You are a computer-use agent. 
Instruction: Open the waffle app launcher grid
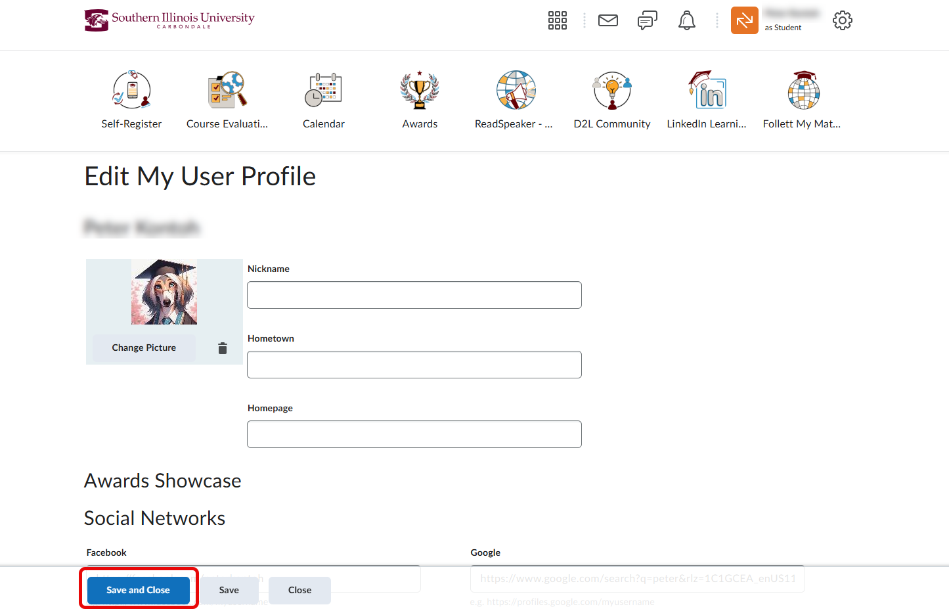[x=557, y=20]
